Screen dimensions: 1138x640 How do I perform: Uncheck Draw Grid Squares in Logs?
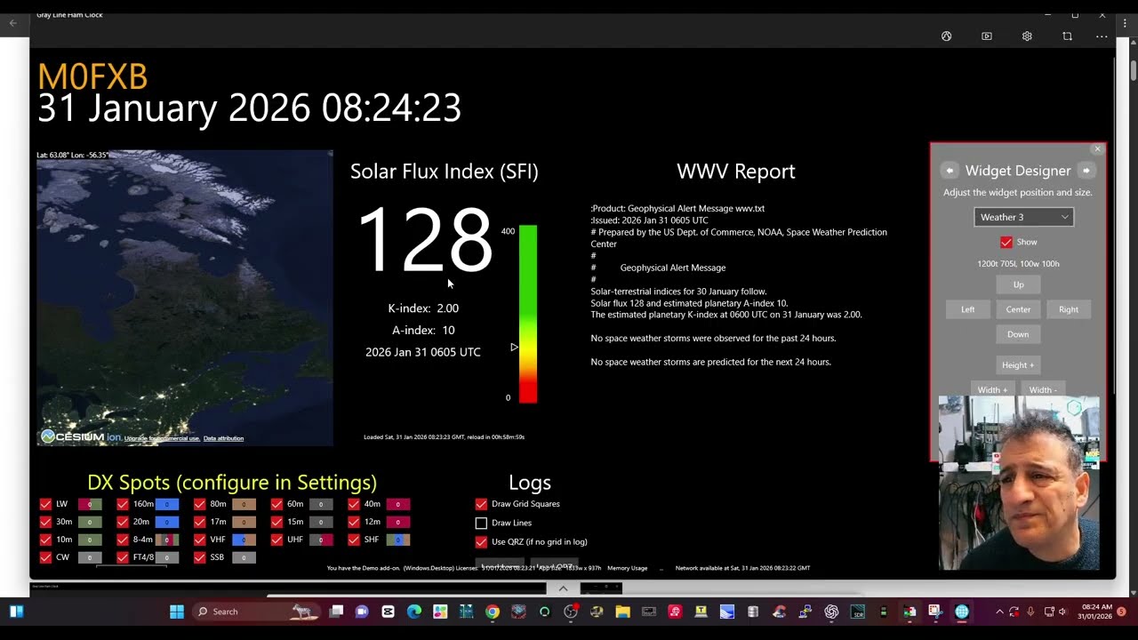coord(481,504)
